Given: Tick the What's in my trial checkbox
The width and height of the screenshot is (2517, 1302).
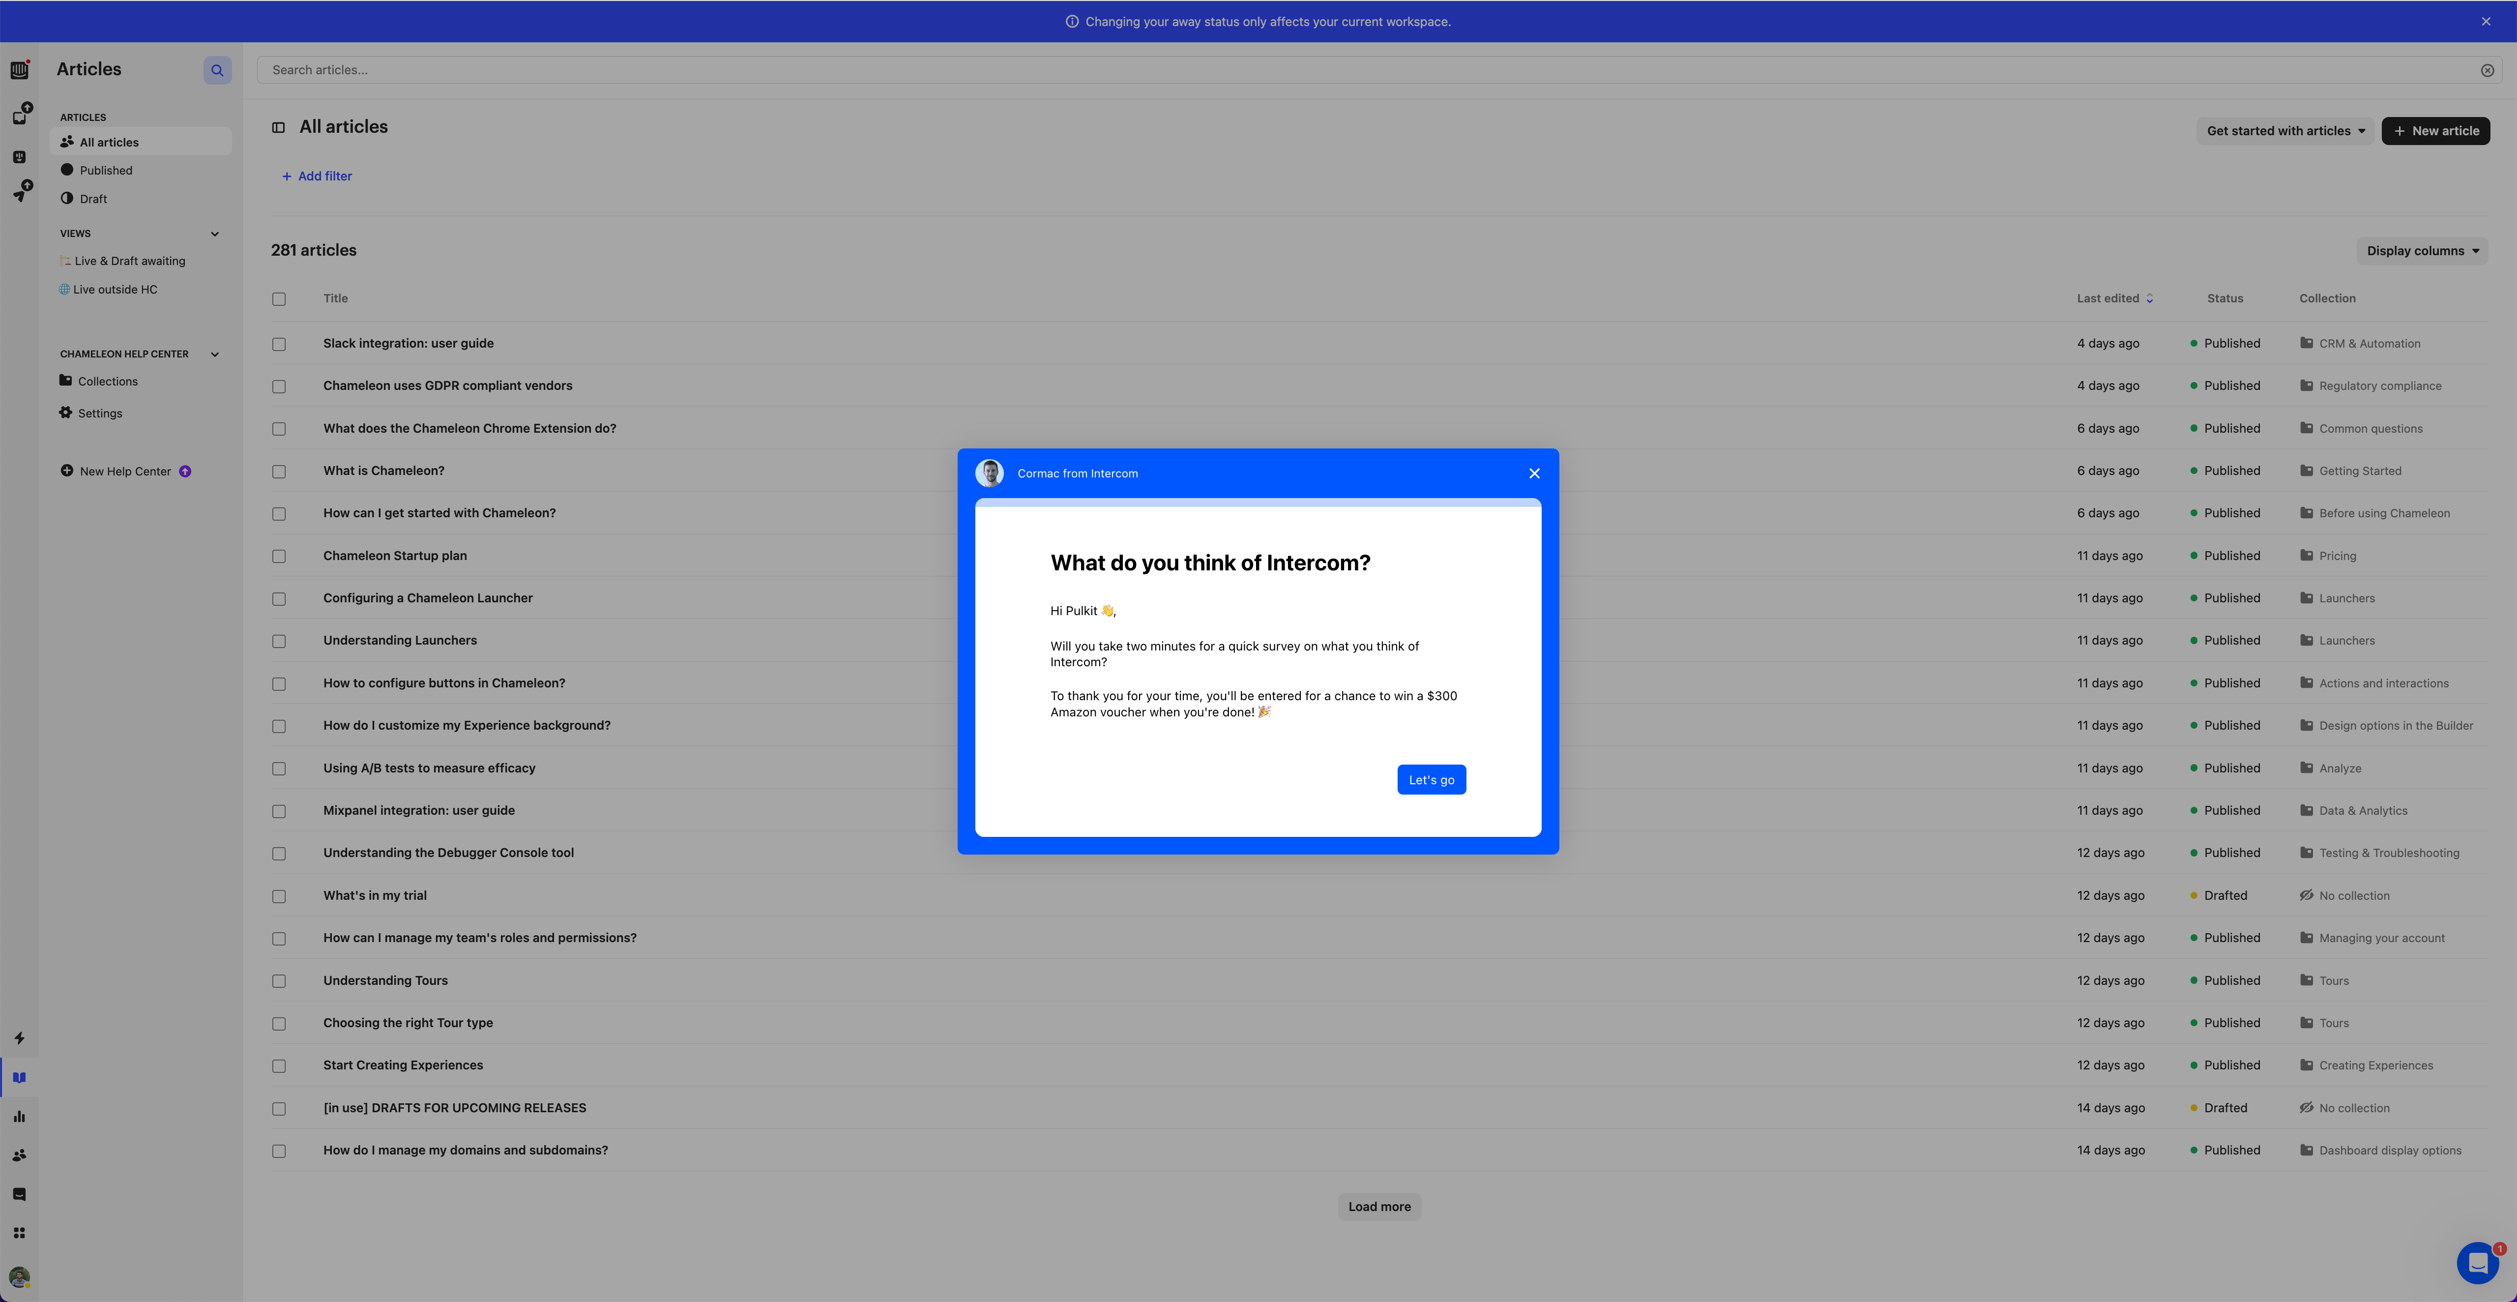Looking at the screenshot, I should [x=278, y=896].
